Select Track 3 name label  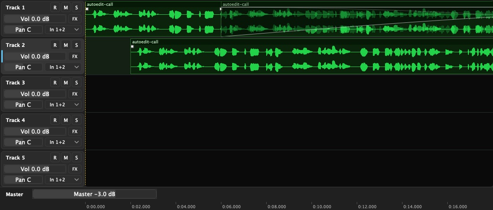tap(15, 83)
